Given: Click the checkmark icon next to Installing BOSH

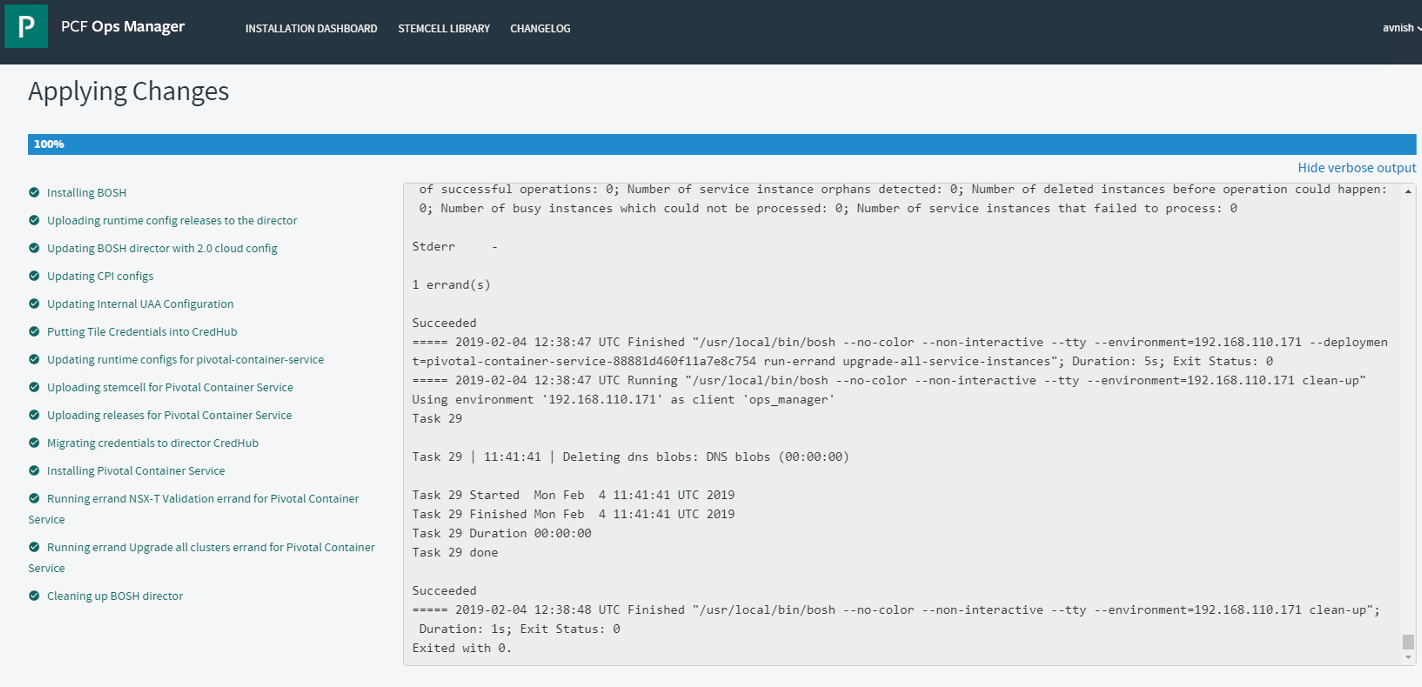Looking at the screenshot, I should 34,192.
